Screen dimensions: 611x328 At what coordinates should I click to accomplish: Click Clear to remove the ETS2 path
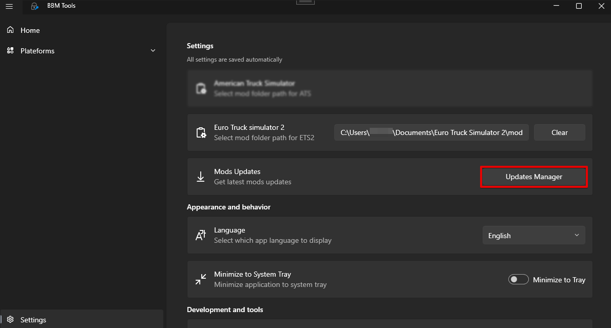coord(559,132)
